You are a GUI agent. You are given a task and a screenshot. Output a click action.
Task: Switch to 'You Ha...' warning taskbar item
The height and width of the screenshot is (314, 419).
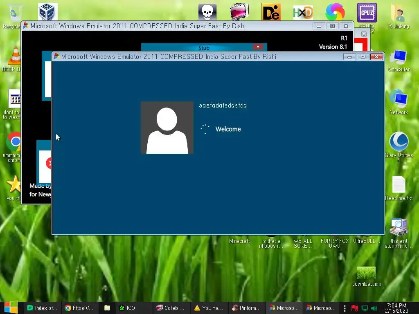click(x=209, y=308)
